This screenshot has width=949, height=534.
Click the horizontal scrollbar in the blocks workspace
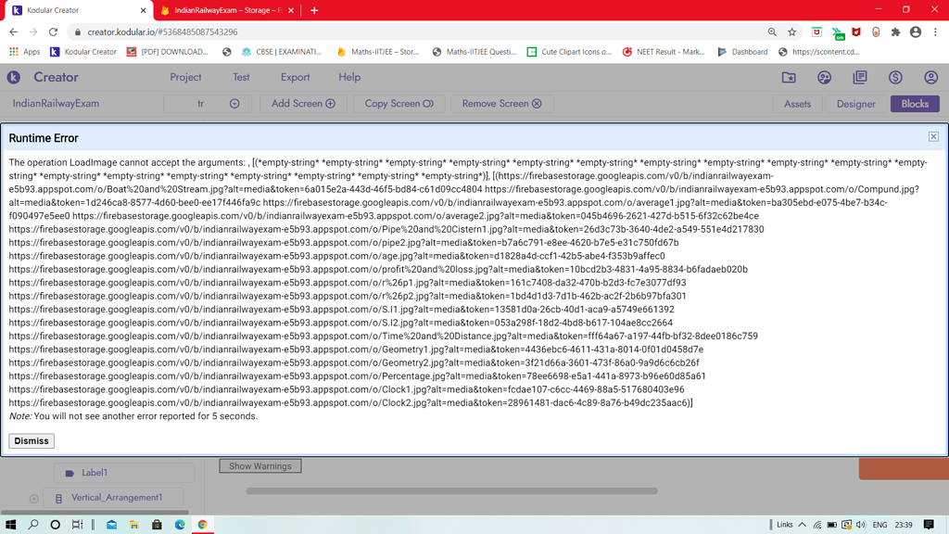(451, 491)
